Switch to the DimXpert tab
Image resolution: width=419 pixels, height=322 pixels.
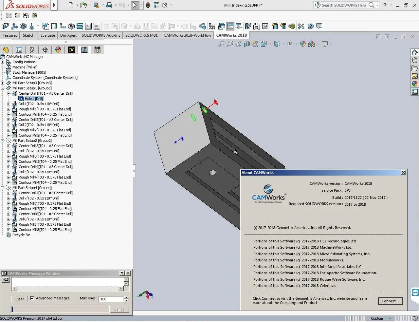(68, 35)
